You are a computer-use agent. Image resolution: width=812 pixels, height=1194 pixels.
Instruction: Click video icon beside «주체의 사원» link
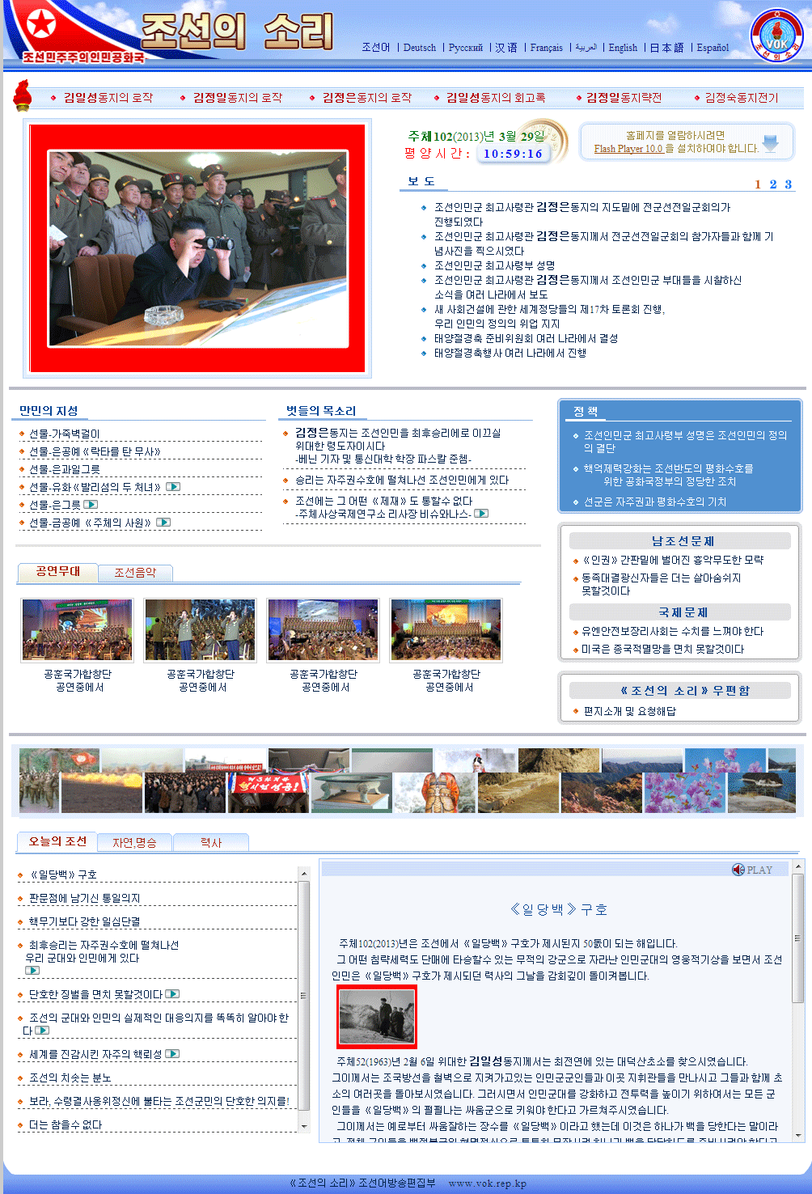pos(163,523)
